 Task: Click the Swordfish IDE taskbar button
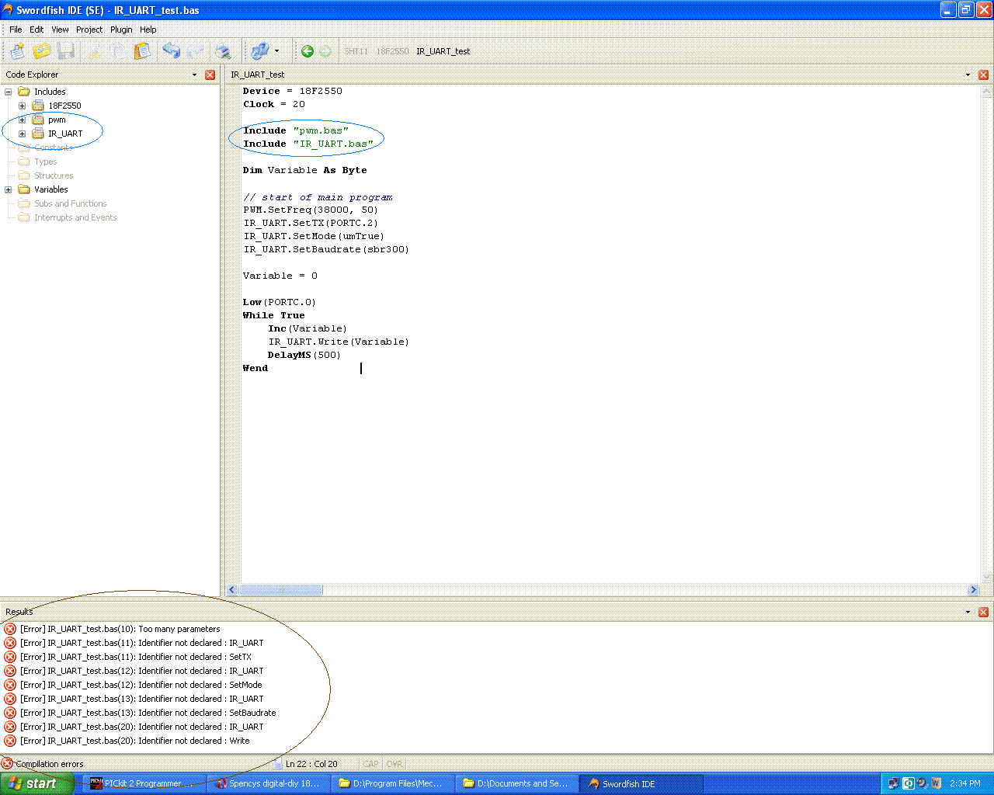[x=642, y=783]
